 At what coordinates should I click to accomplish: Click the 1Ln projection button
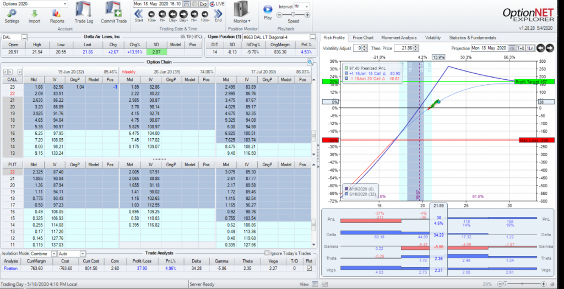(530, 48)
